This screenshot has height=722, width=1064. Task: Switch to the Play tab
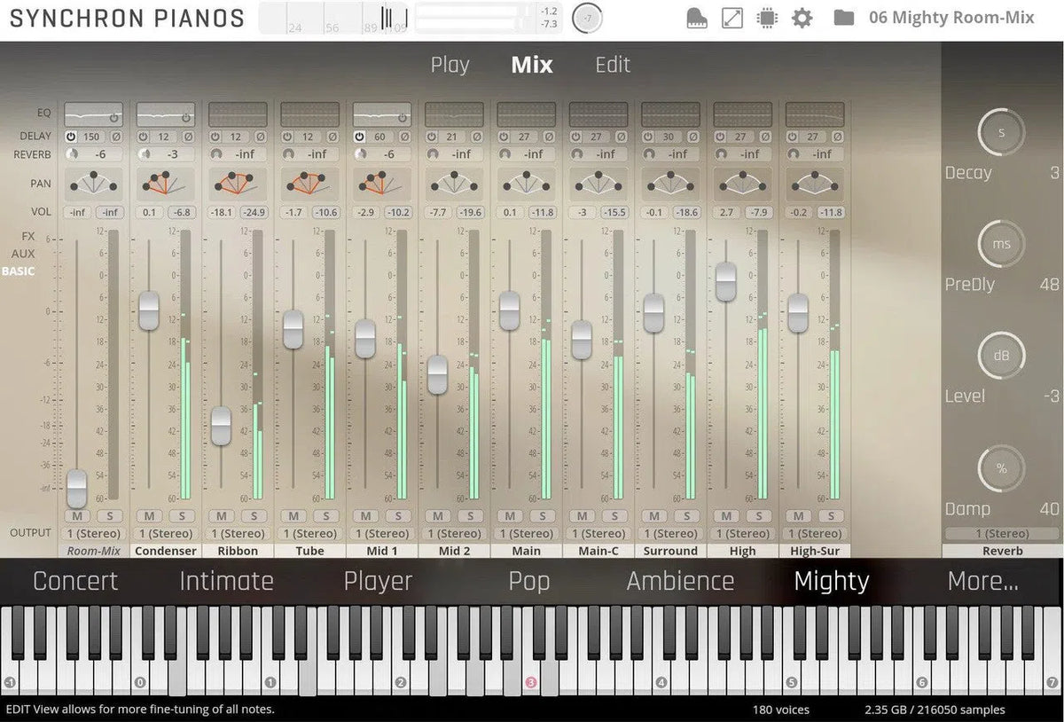pyautogui.click(x=450, y=65)
